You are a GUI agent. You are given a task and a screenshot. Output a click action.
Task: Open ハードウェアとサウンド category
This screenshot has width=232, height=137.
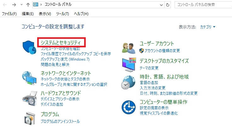(61, 93)
